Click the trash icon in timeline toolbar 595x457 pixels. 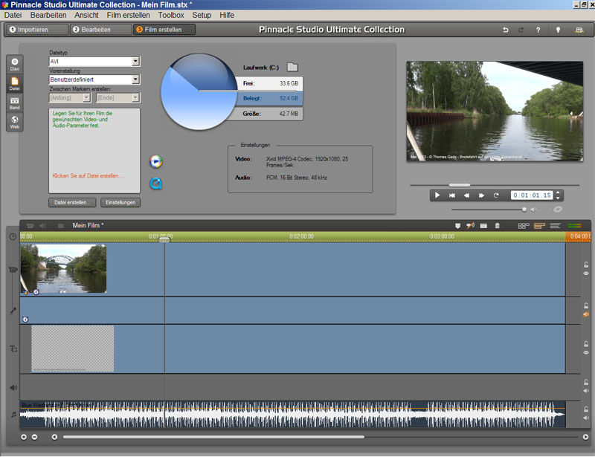click(x=497, y=225)
